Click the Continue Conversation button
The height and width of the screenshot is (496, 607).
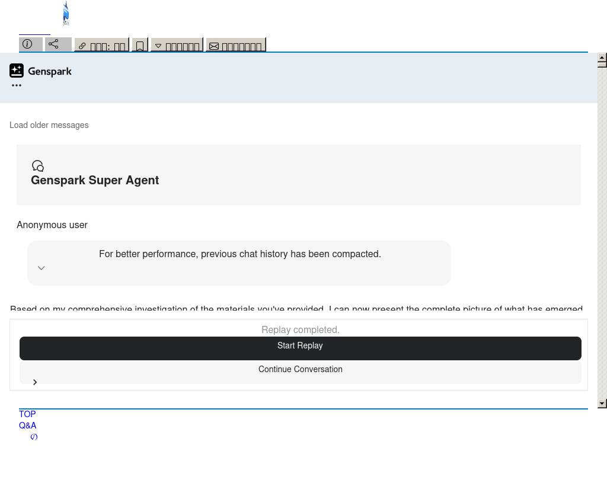coord(300,370)
